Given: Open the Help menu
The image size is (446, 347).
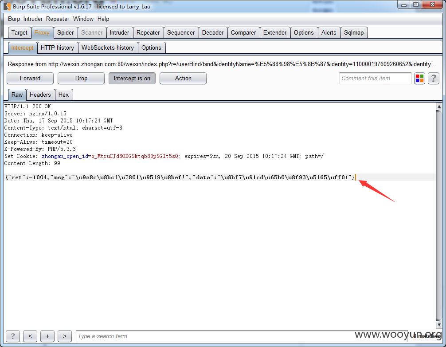Looking at the screenshot, I should tap(103, 19).
